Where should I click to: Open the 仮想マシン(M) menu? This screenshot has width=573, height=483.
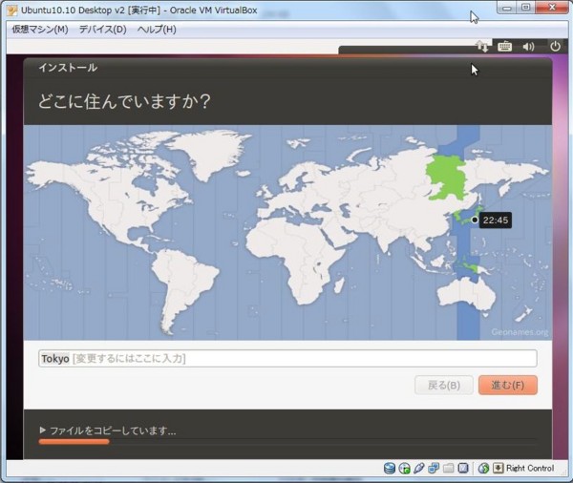click(x=40, y=30)
